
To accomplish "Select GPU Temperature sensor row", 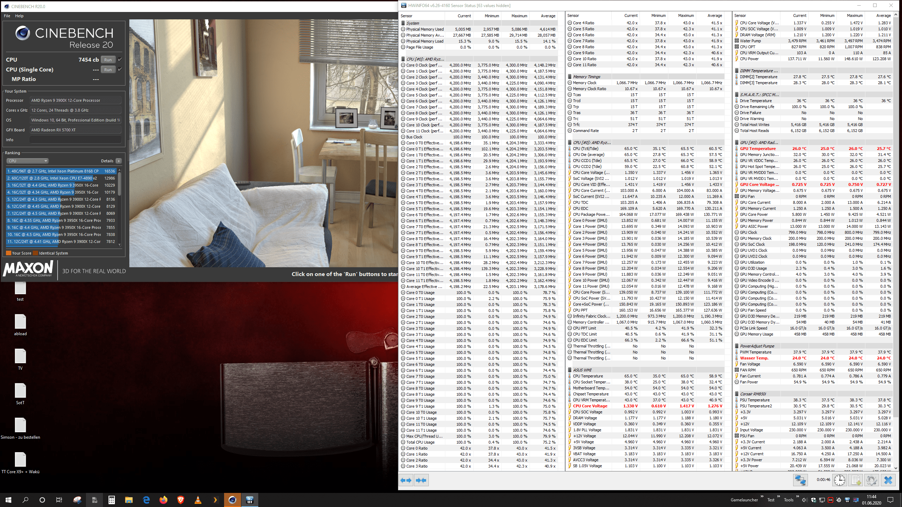I will [x=813, y=149].
